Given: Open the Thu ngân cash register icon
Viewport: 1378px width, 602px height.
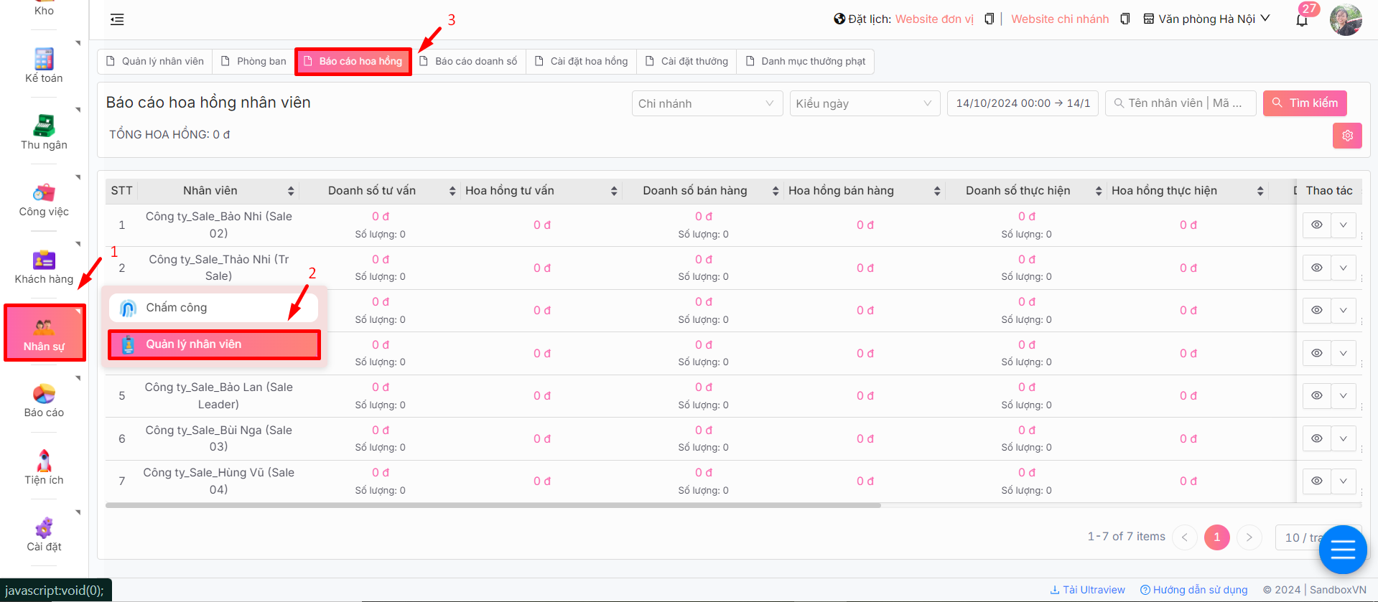Looking at the screenshot, I should tap(44, 126).
